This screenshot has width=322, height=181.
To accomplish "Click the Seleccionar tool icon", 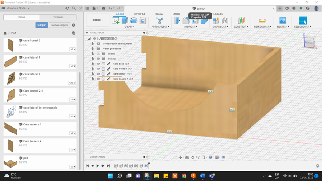I will pyautogui.click(x=303, y=21).
